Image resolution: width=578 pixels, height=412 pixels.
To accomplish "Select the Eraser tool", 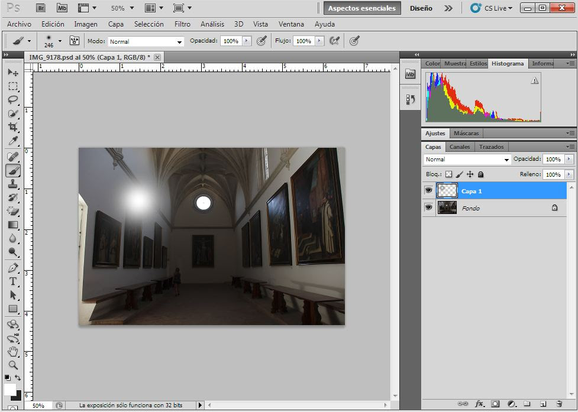I will [x=13, y=211].
